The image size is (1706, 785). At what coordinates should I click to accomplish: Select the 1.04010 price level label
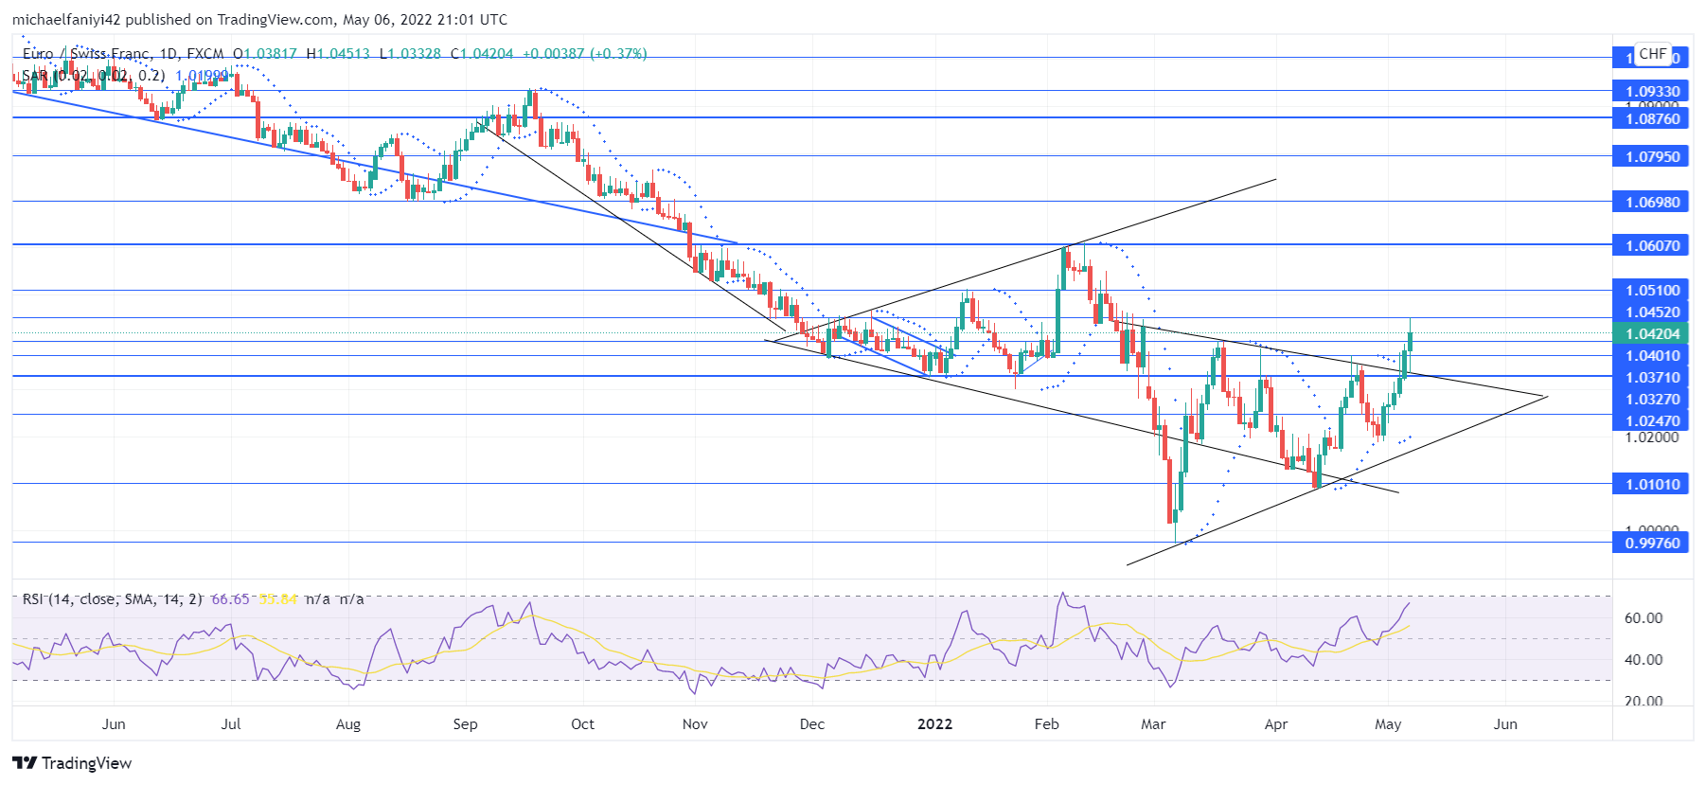coord(1651,356)
